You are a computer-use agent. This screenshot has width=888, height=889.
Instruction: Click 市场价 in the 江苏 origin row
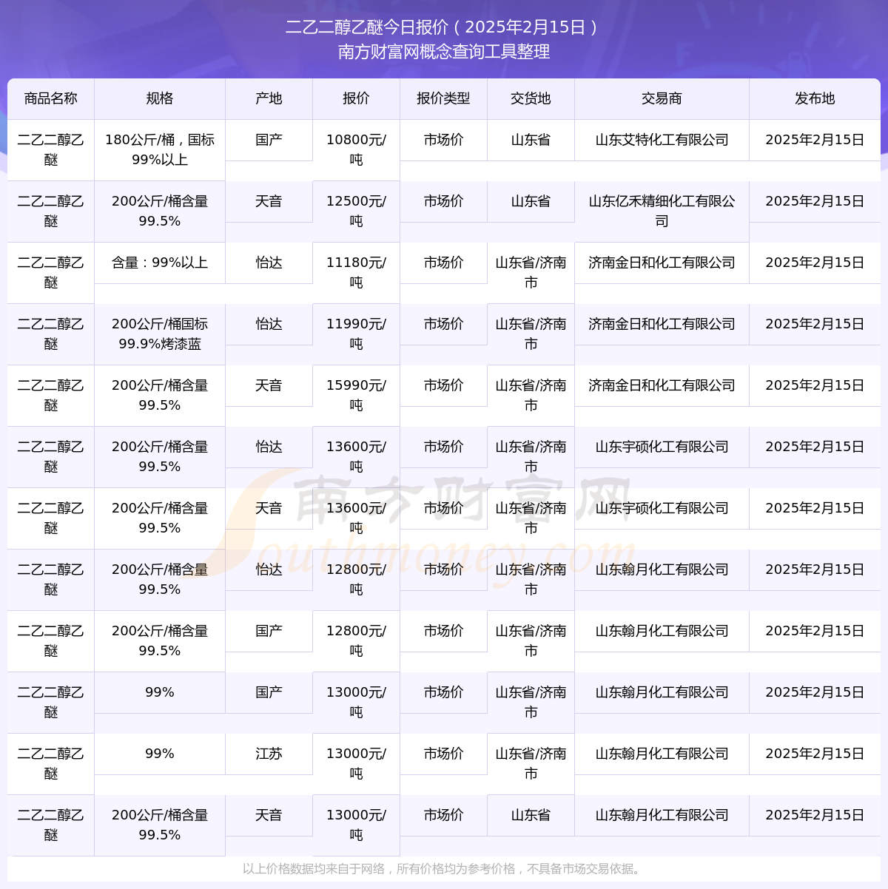point(443,754)
